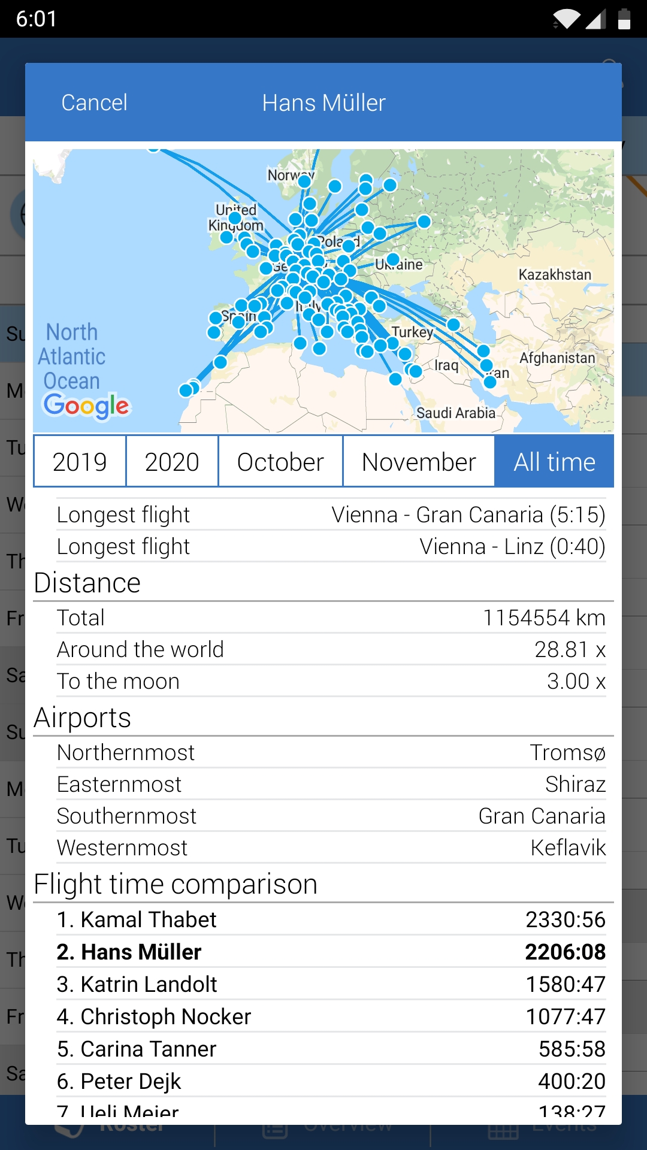647x1150 pixels.
Task: Tap the Hans Müller ranking row
Action: 331,952
